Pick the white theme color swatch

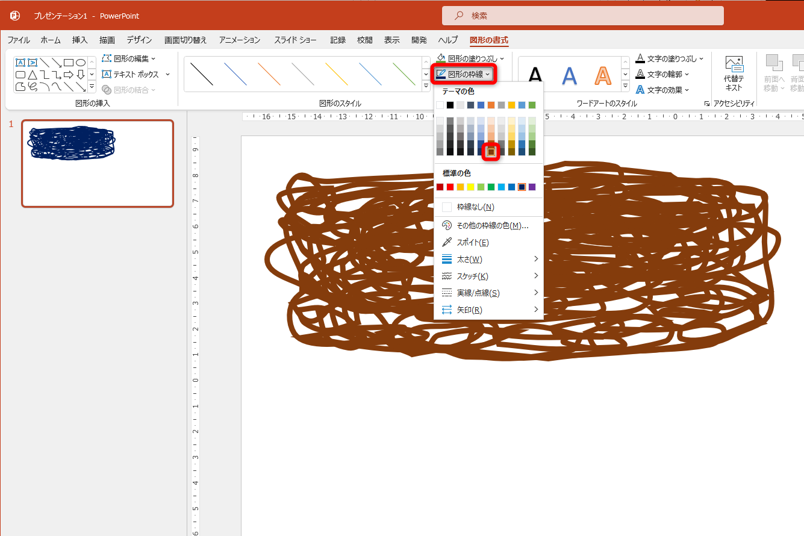click(x=440, y=105)
